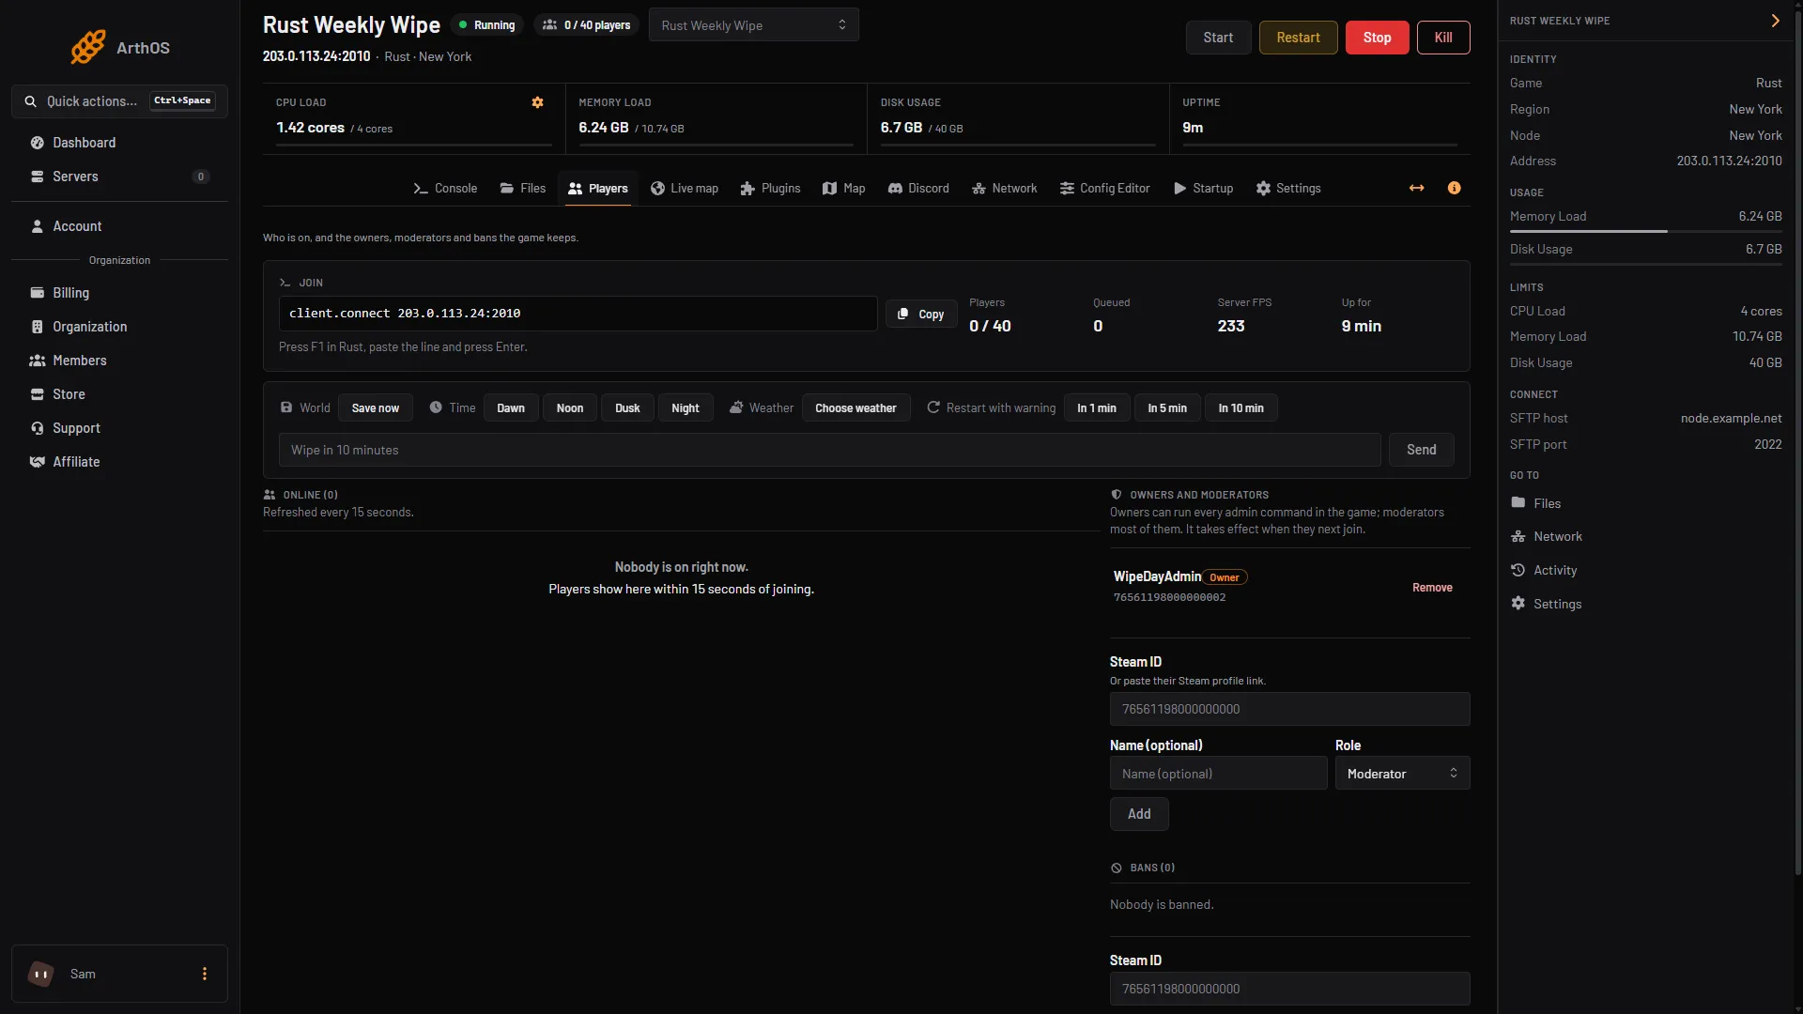Set time to Night

click(686, 408)
